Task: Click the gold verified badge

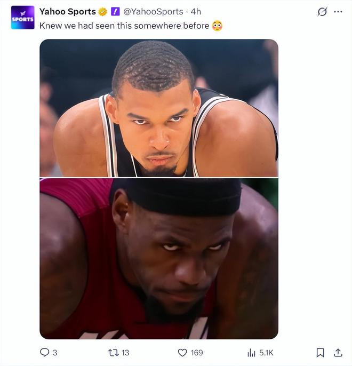Action: (102, 12)
